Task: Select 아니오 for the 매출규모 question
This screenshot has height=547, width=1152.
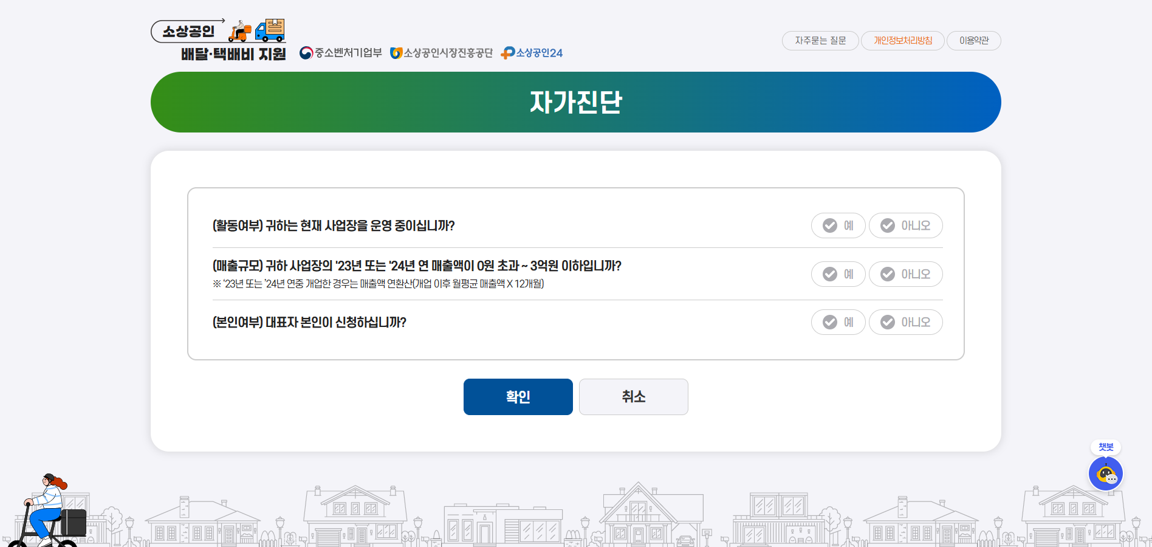Action: point(906,274)
